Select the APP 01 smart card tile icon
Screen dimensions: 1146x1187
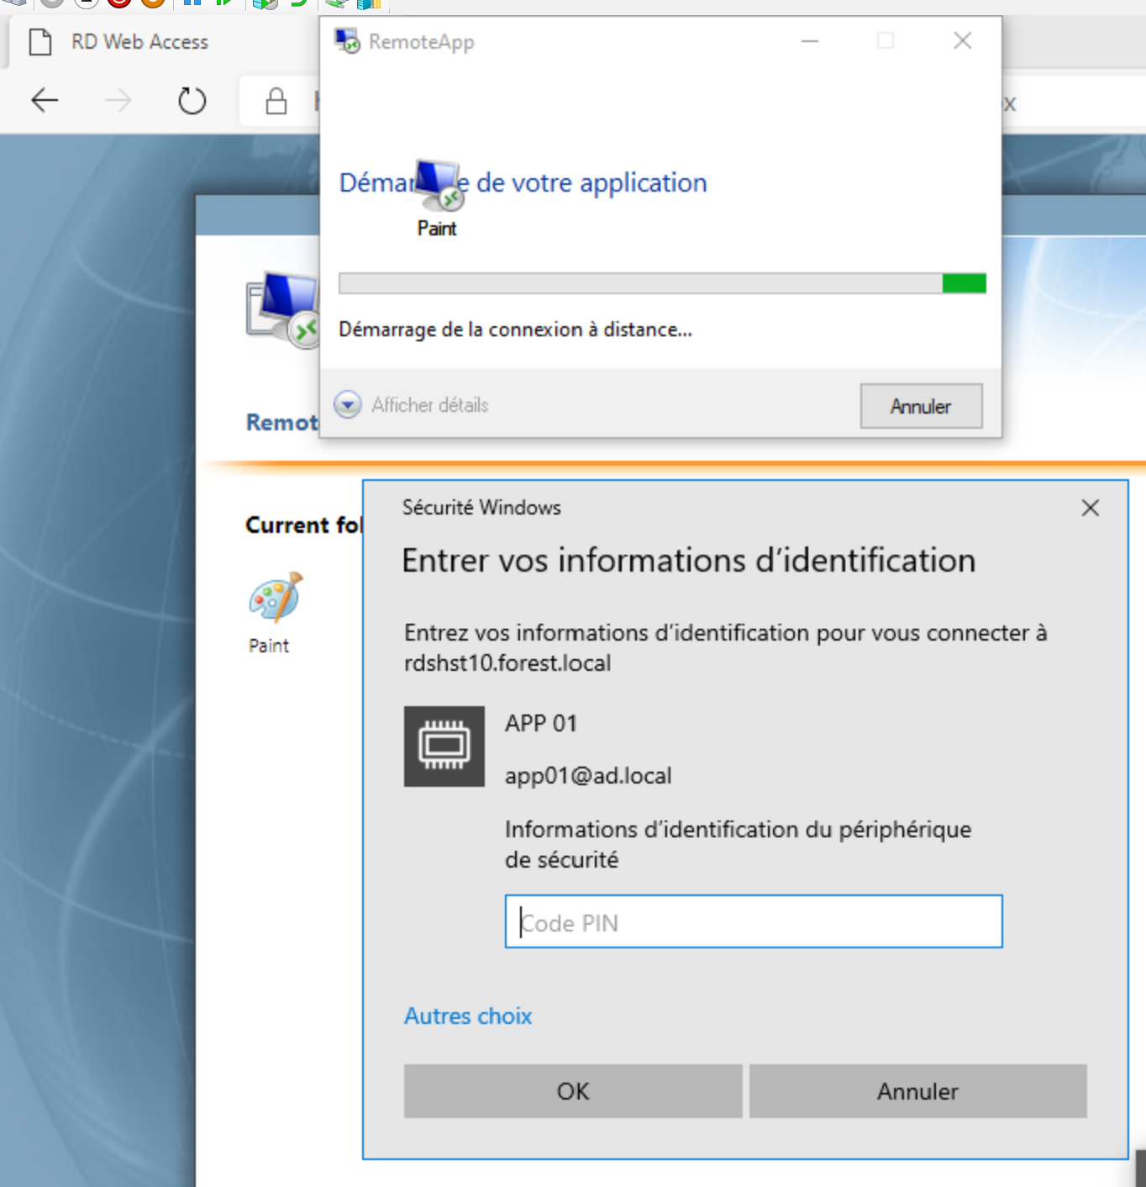[x=444, y=746]
